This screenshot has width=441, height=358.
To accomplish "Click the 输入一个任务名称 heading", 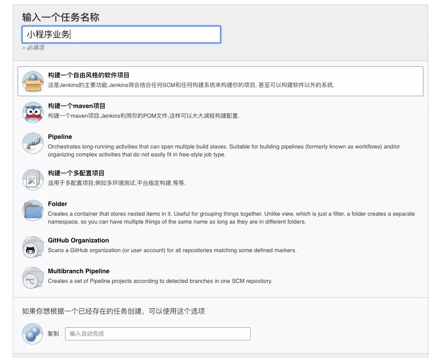I will click(61, 17).
